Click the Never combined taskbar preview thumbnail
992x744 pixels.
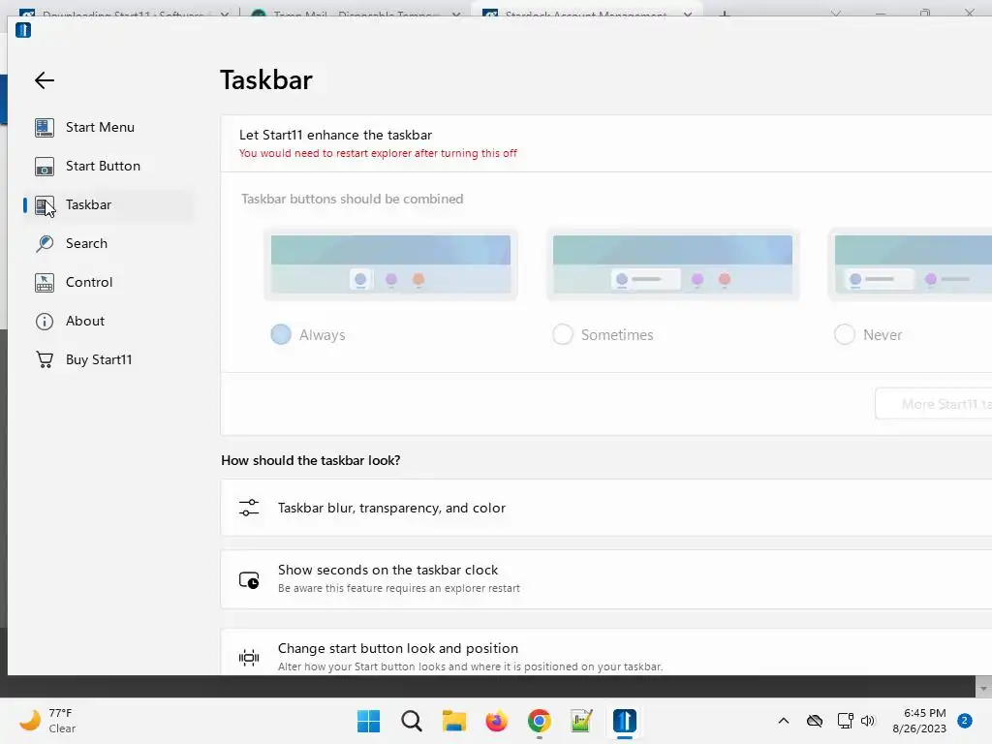pyautogui.click(x=910, y=264)
